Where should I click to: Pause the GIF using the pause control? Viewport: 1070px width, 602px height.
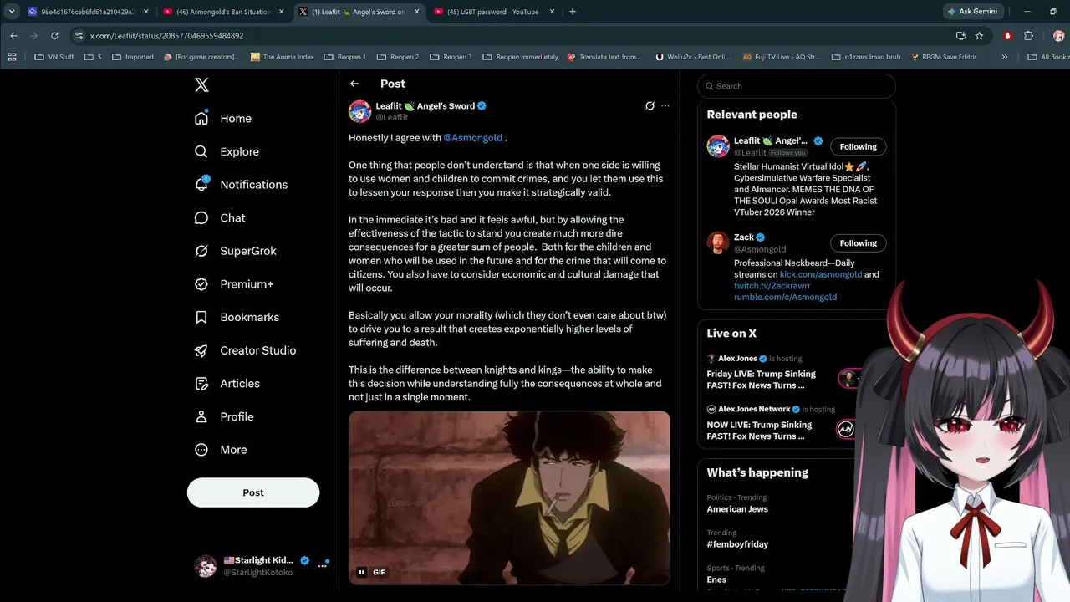point(361,573)
